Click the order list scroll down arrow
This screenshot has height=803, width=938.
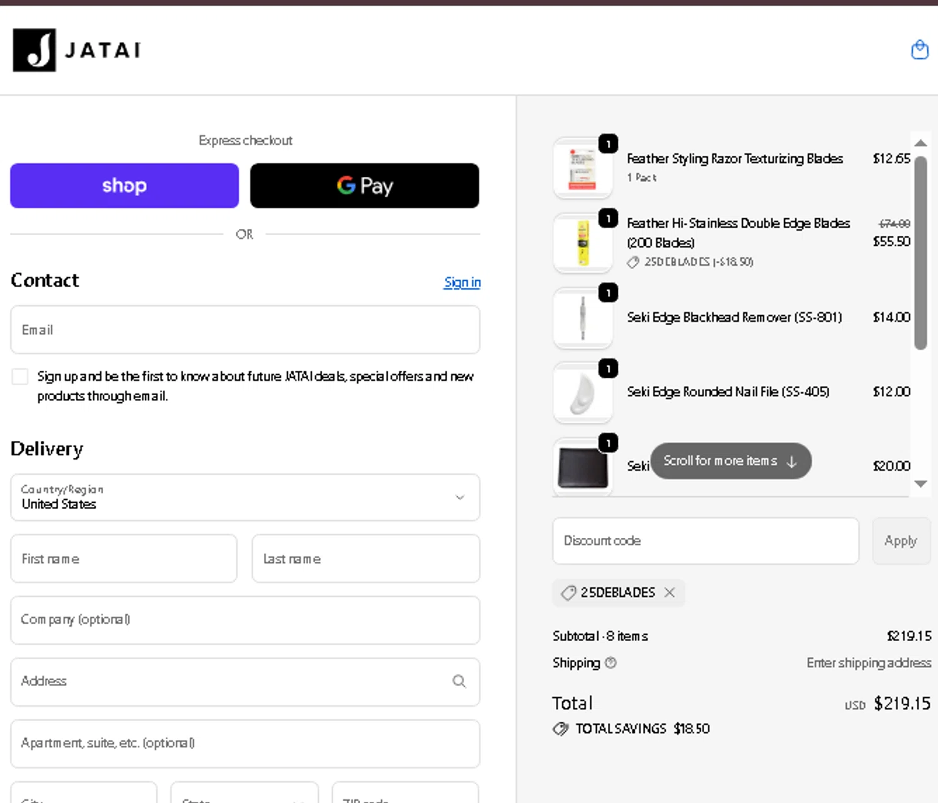point(920,483)
